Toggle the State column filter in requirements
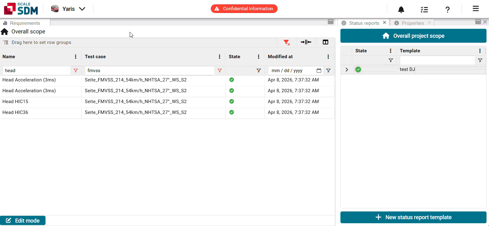 [x=259, y=71]
